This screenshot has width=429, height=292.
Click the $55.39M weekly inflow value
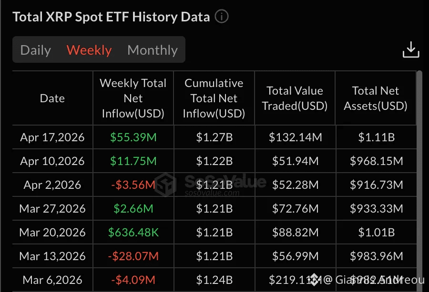[x=133, y=137]
